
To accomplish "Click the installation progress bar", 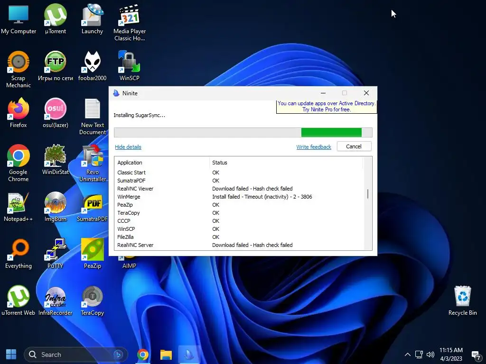I will click(243, 133).
